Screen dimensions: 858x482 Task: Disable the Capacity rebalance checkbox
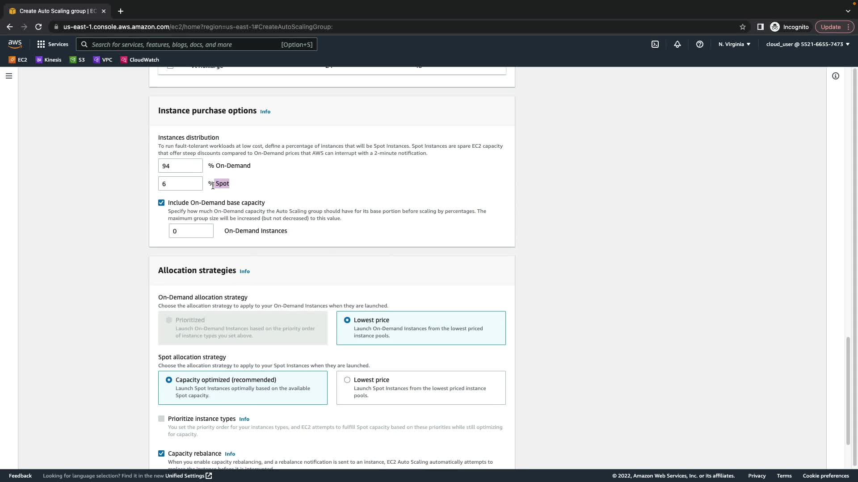[x=161, y=453]
